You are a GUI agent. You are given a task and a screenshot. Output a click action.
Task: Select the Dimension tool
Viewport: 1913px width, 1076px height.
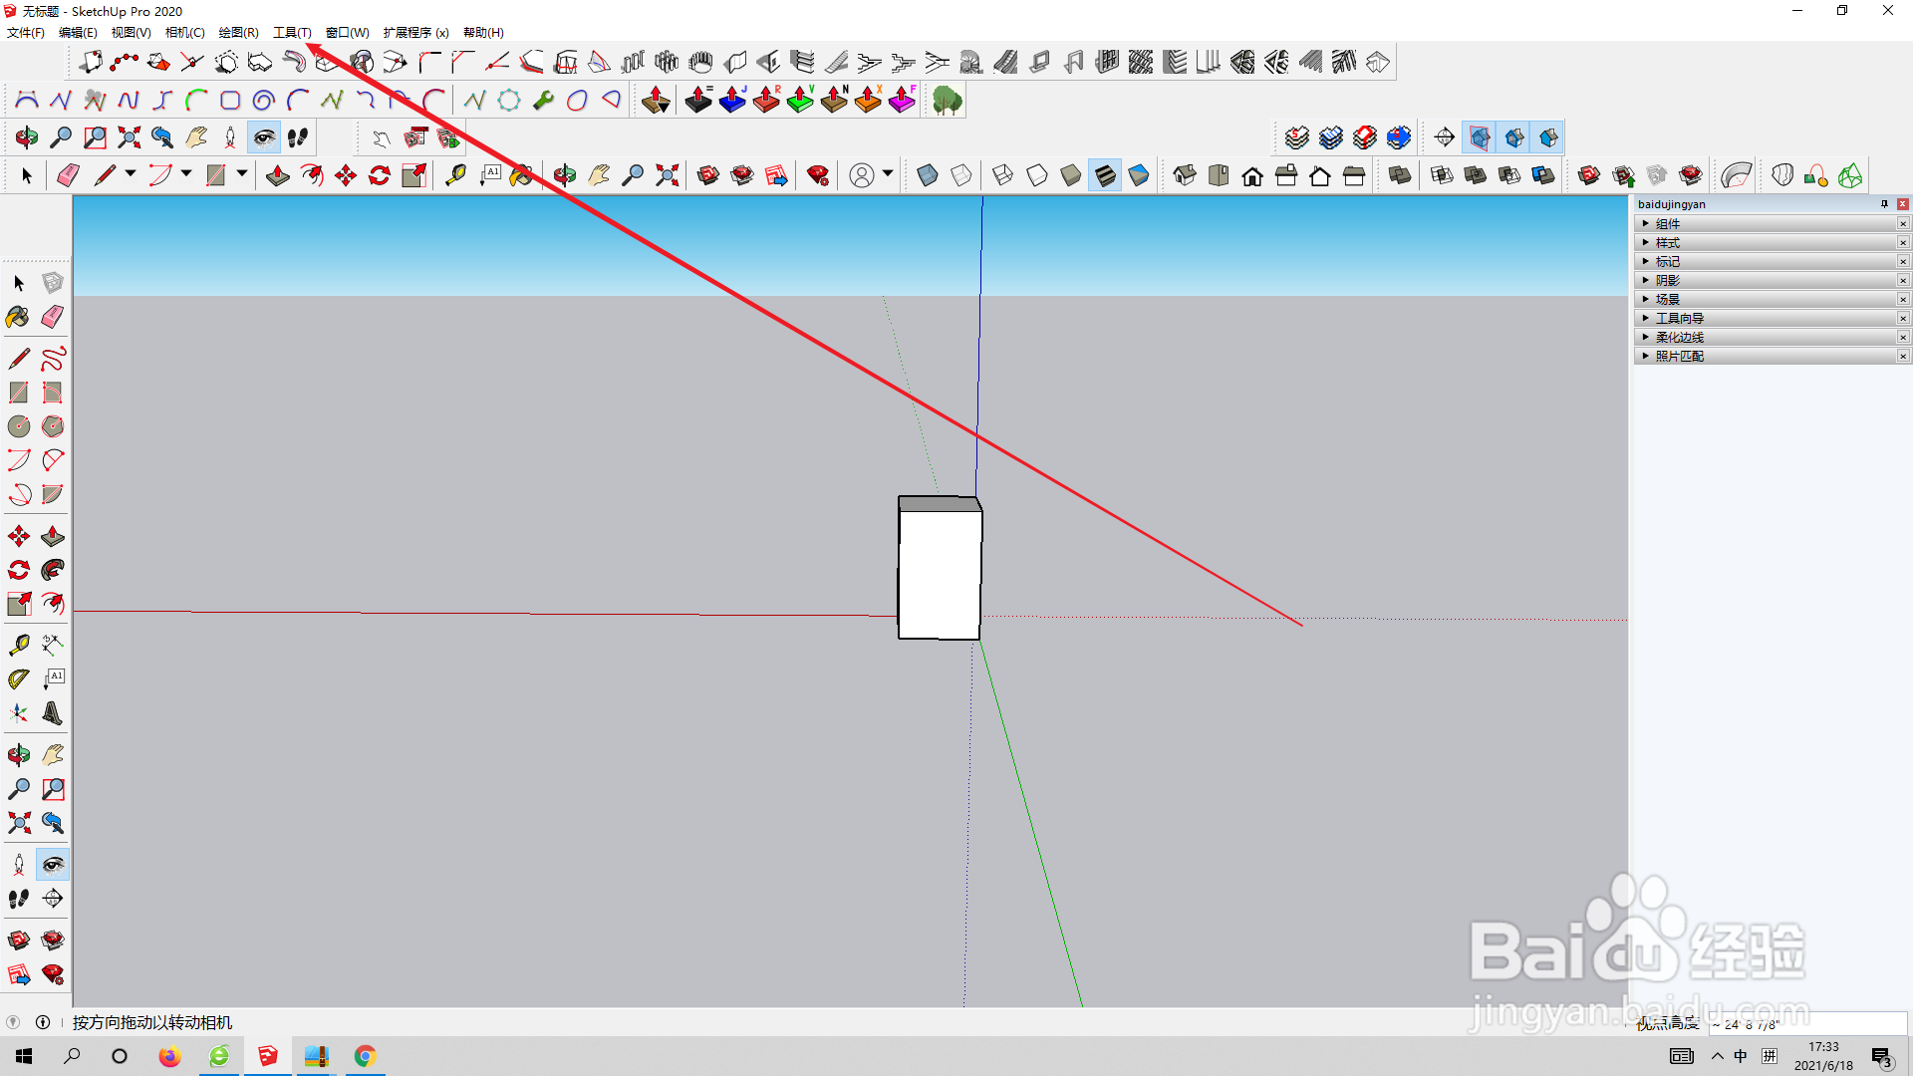(53, 645)
